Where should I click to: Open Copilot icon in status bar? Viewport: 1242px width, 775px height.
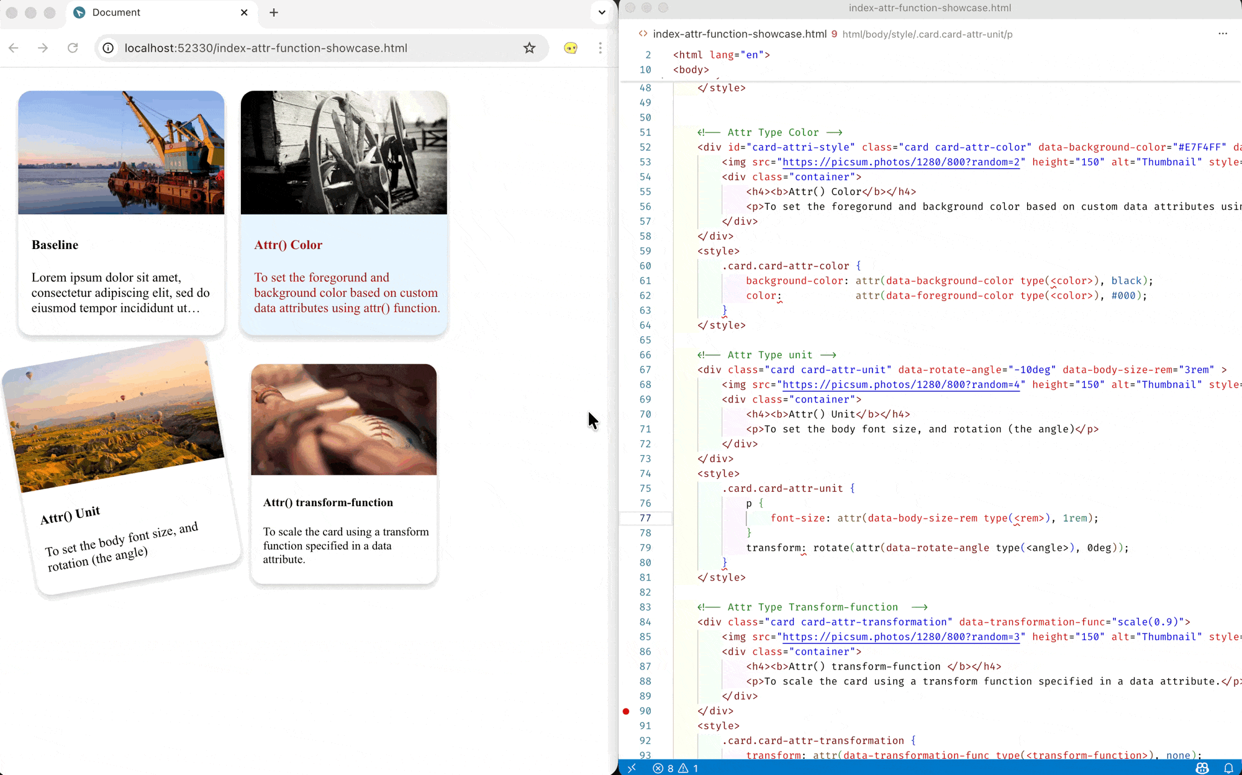1202,768
